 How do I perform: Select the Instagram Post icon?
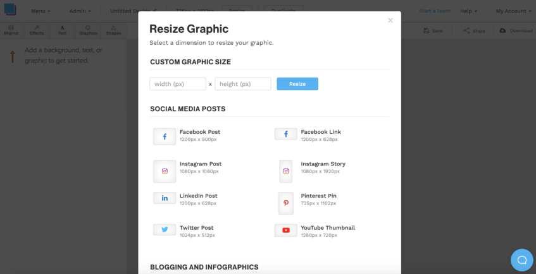pos(165,171)
